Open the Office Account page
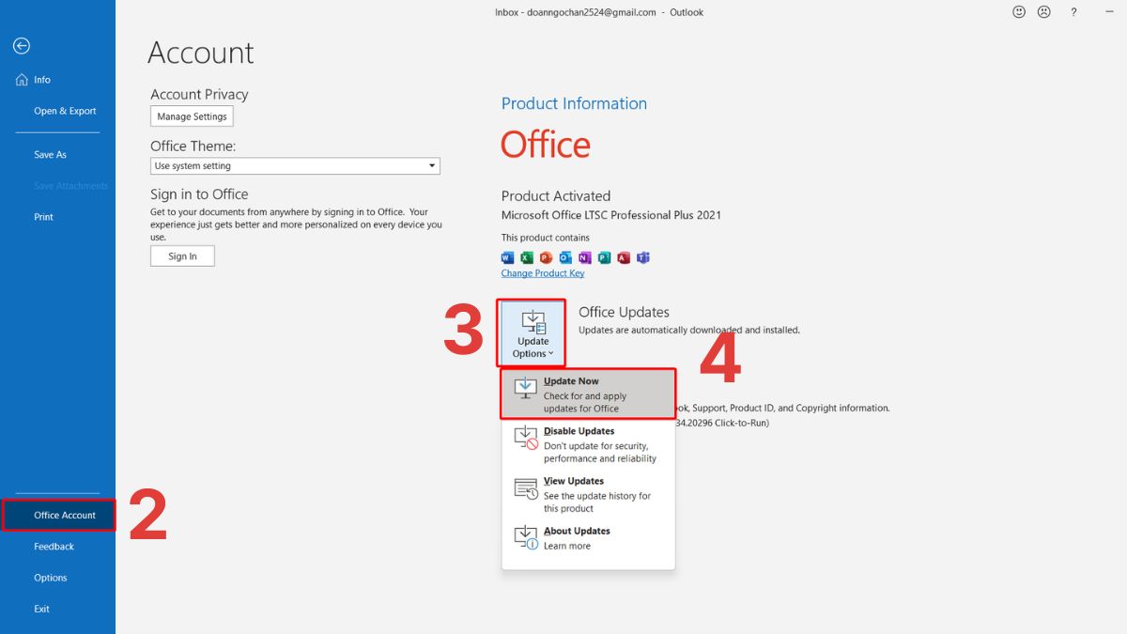Image resolution: width=1127 pixels, height=634 pixels. [x=65, y=516]
